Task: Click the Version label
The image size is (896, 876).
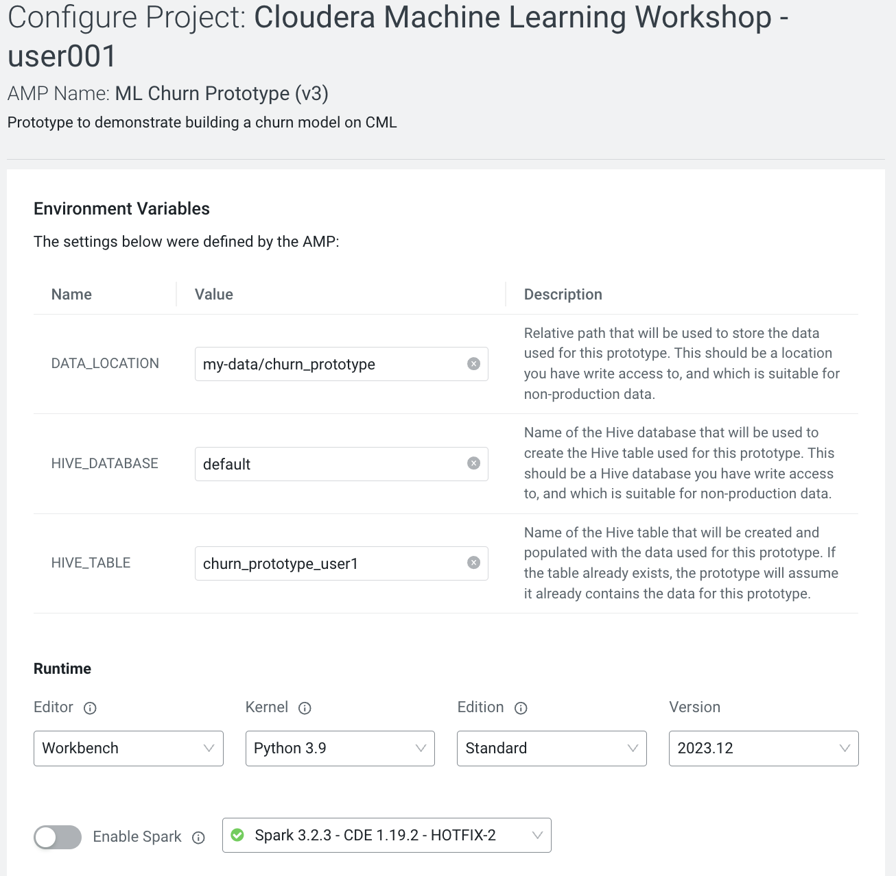Action: 695,707
